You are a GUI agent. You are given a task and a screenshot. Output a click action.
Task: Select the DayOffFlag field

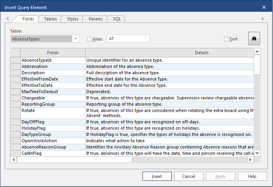tap(53, 122)
